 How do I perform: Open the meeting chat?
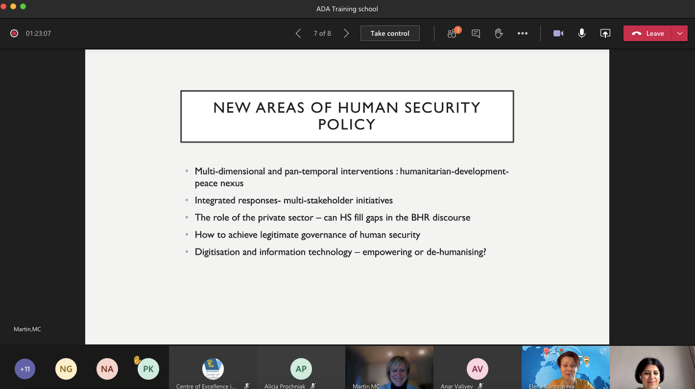(x=476, y=33)
